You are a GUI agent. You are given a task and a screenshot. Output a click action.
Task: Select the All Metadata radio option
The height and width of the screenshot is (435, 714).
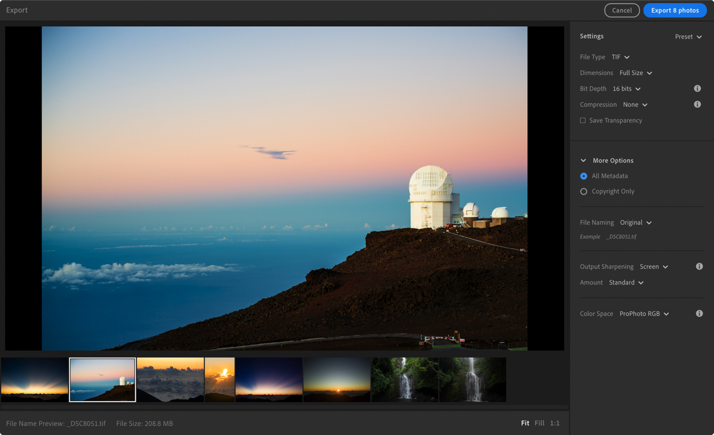point(584,176)
